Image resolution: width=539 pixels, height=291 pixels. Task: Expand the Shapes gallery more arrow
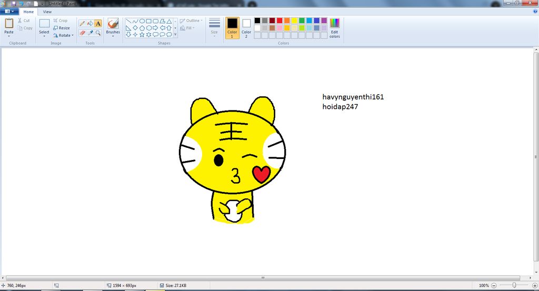[175, 35]
